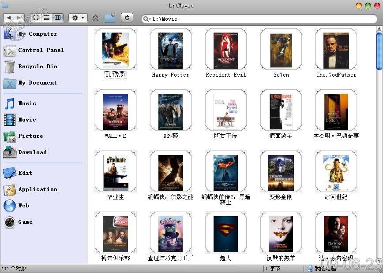Select the 本杰明·巴顿奇事 folder
The height and width of the screenshot is (273, 383).
pos(336,110)
